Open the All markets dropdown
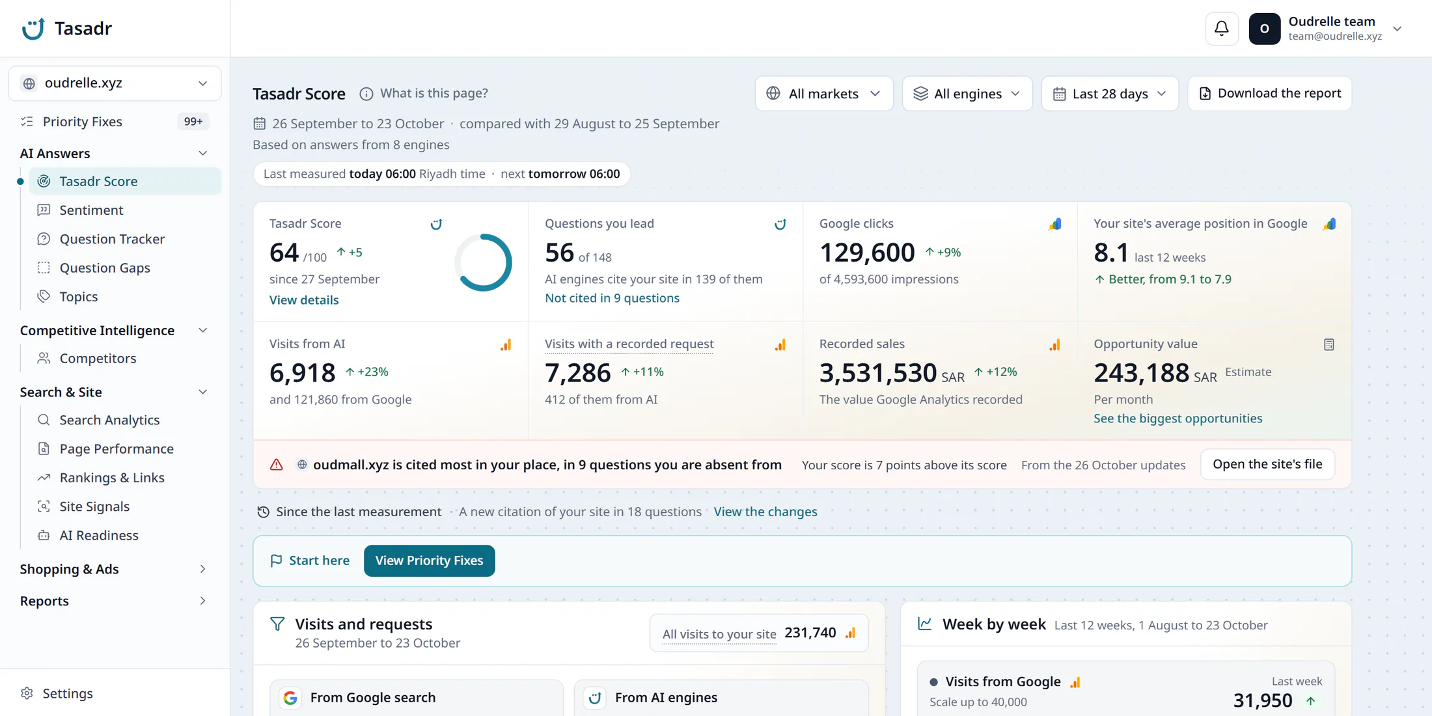1432x716 pixels. tap(824, 94)
